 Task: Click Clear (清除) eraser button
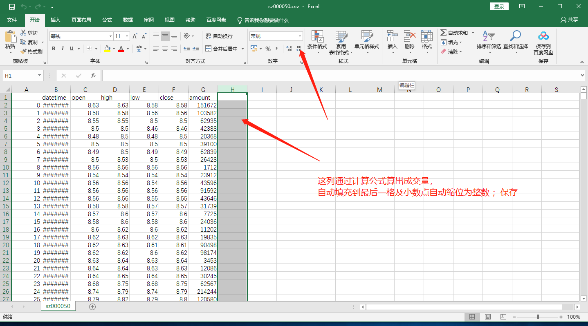coord(451,51)
